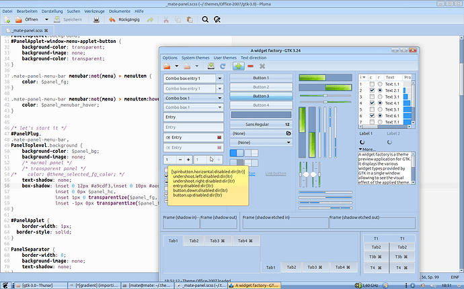
Task: Click into the first enabled Entry field
Action: pos(193,117)
